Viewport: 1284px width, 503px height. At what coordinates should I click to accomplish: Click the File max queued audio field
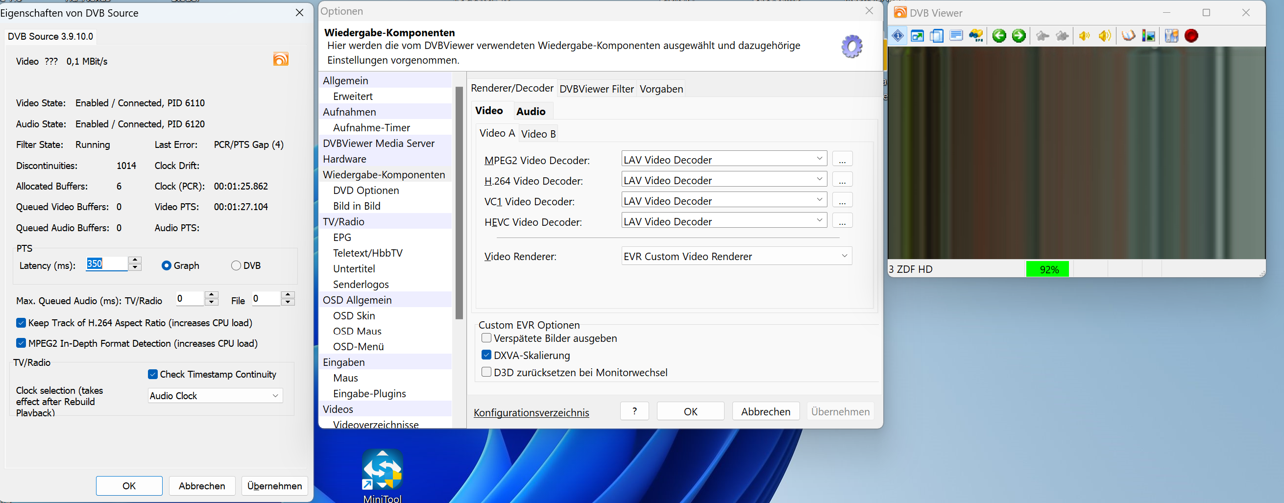266,299
